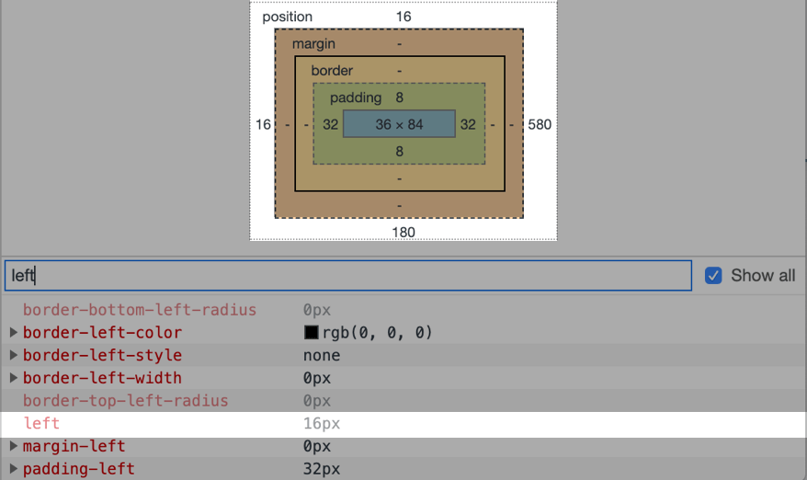
Task: Expand the border-left-style property
Action: point(14,355)
